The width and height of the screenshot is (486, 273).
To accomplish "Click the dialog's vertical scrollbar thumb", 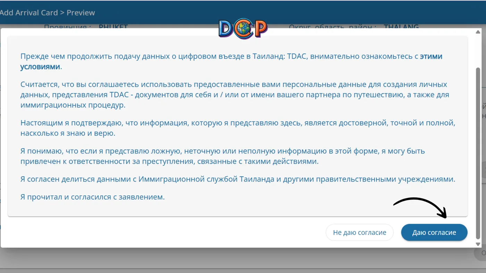I will pyautogui.click(x=478, y=153).
